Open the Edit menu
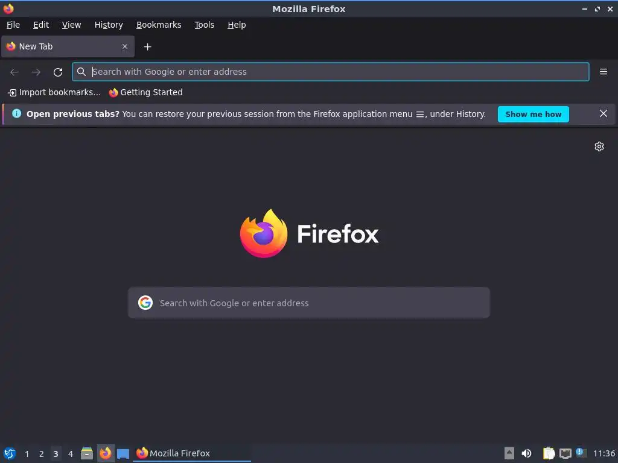Image resolution: width=618 pixels, height=463 pixels. pyautogui.click(x=41, y=25)
